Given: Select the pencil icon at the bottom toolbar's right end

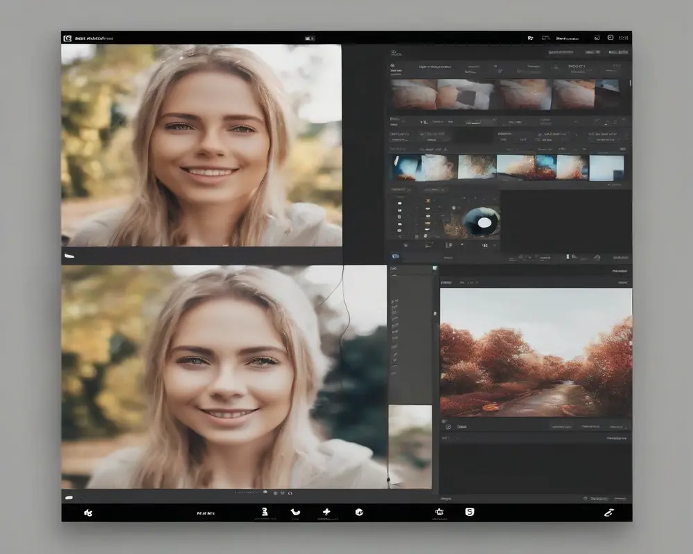Looking at the screenshot, I should (609, 512).
